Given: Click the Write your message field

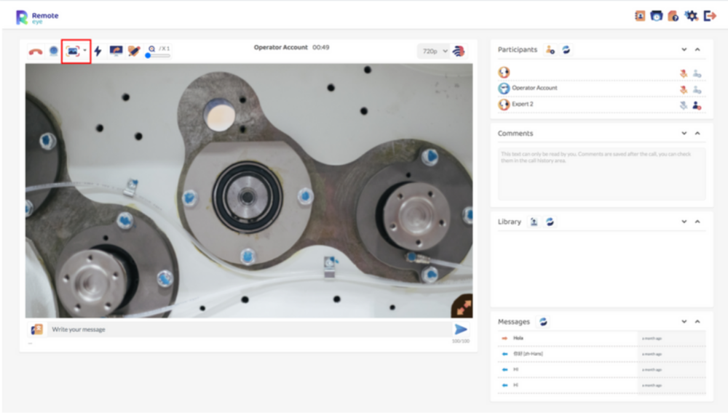Looking at the screenshot, I should [249, 329].
